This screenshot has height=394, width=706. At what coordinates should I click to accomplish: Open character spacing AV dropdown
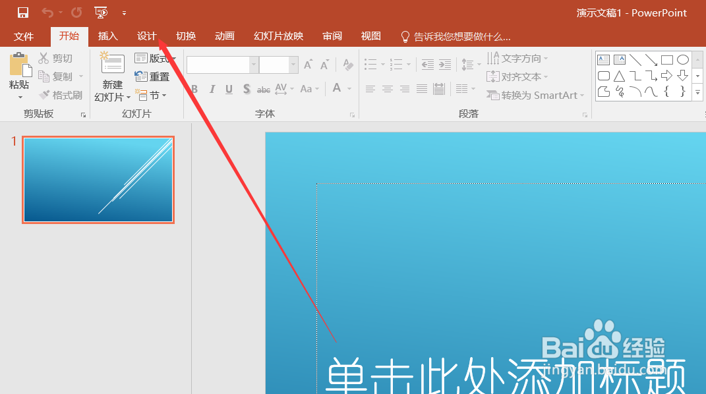point(285,89)
